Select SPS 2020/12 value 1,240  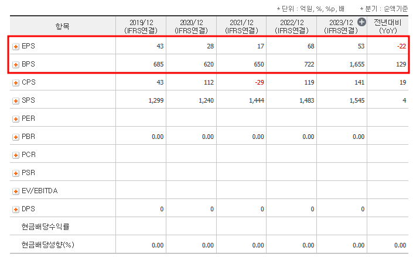[206, 100]
